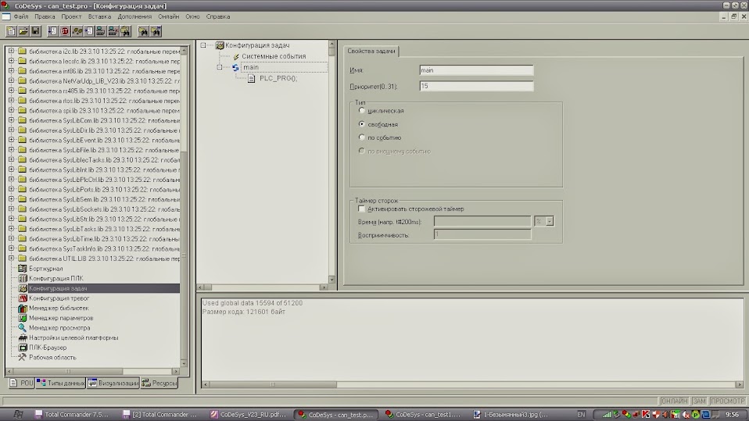Collapse the Конфигурация задач root node
The height and width of the screenshot is (421, 749).
[x=203, y=45]
